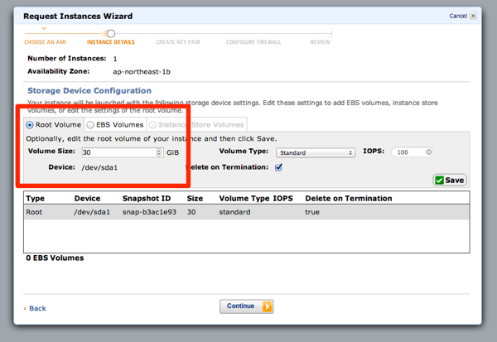Click the Snapshot ID column header

click(147, 199)
